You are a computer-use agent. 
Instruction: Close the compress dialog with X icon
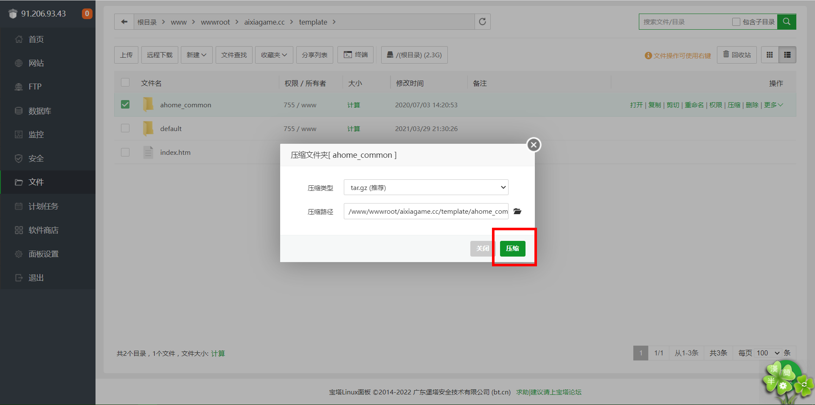pos(534,145)
